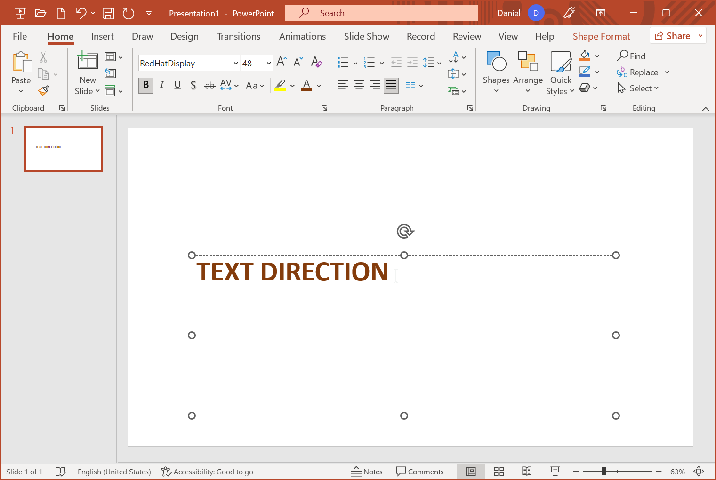Open the Accessibility checker from status bar
This screenshot has width=716, height=480.
coord(207,472)
